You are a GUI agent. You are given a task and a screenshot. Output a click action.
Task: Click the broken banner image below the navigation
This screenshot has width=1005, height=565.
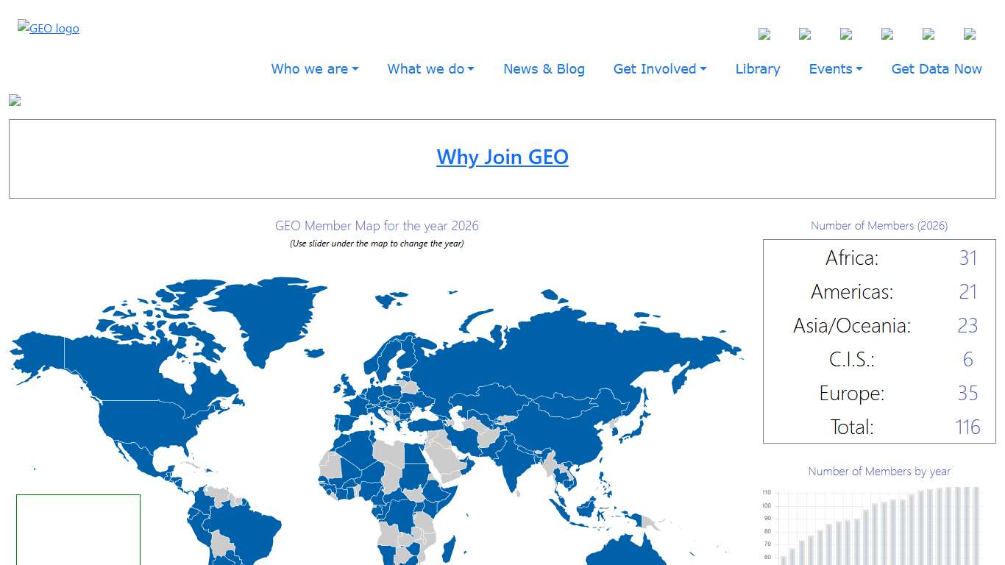click(x=14, y=100)
